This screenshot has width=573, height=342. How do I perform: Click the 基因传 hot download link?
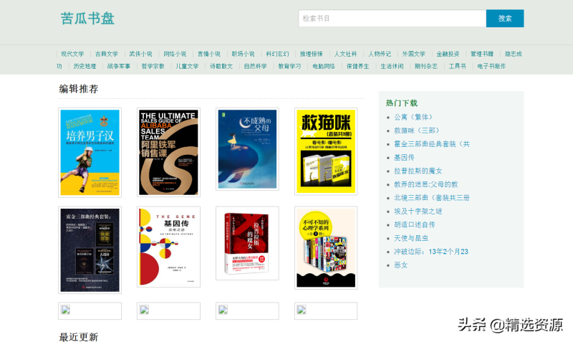tap(404, 157)
